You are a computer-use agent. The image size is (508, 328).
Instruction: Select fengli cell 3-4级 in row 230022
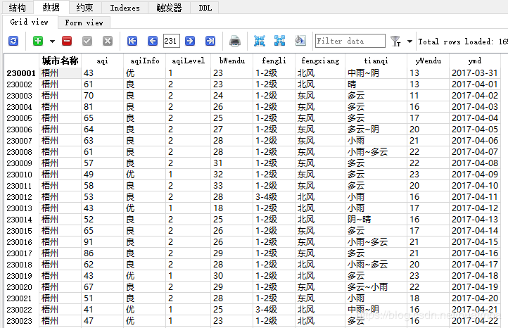click(x=274, y=310)
